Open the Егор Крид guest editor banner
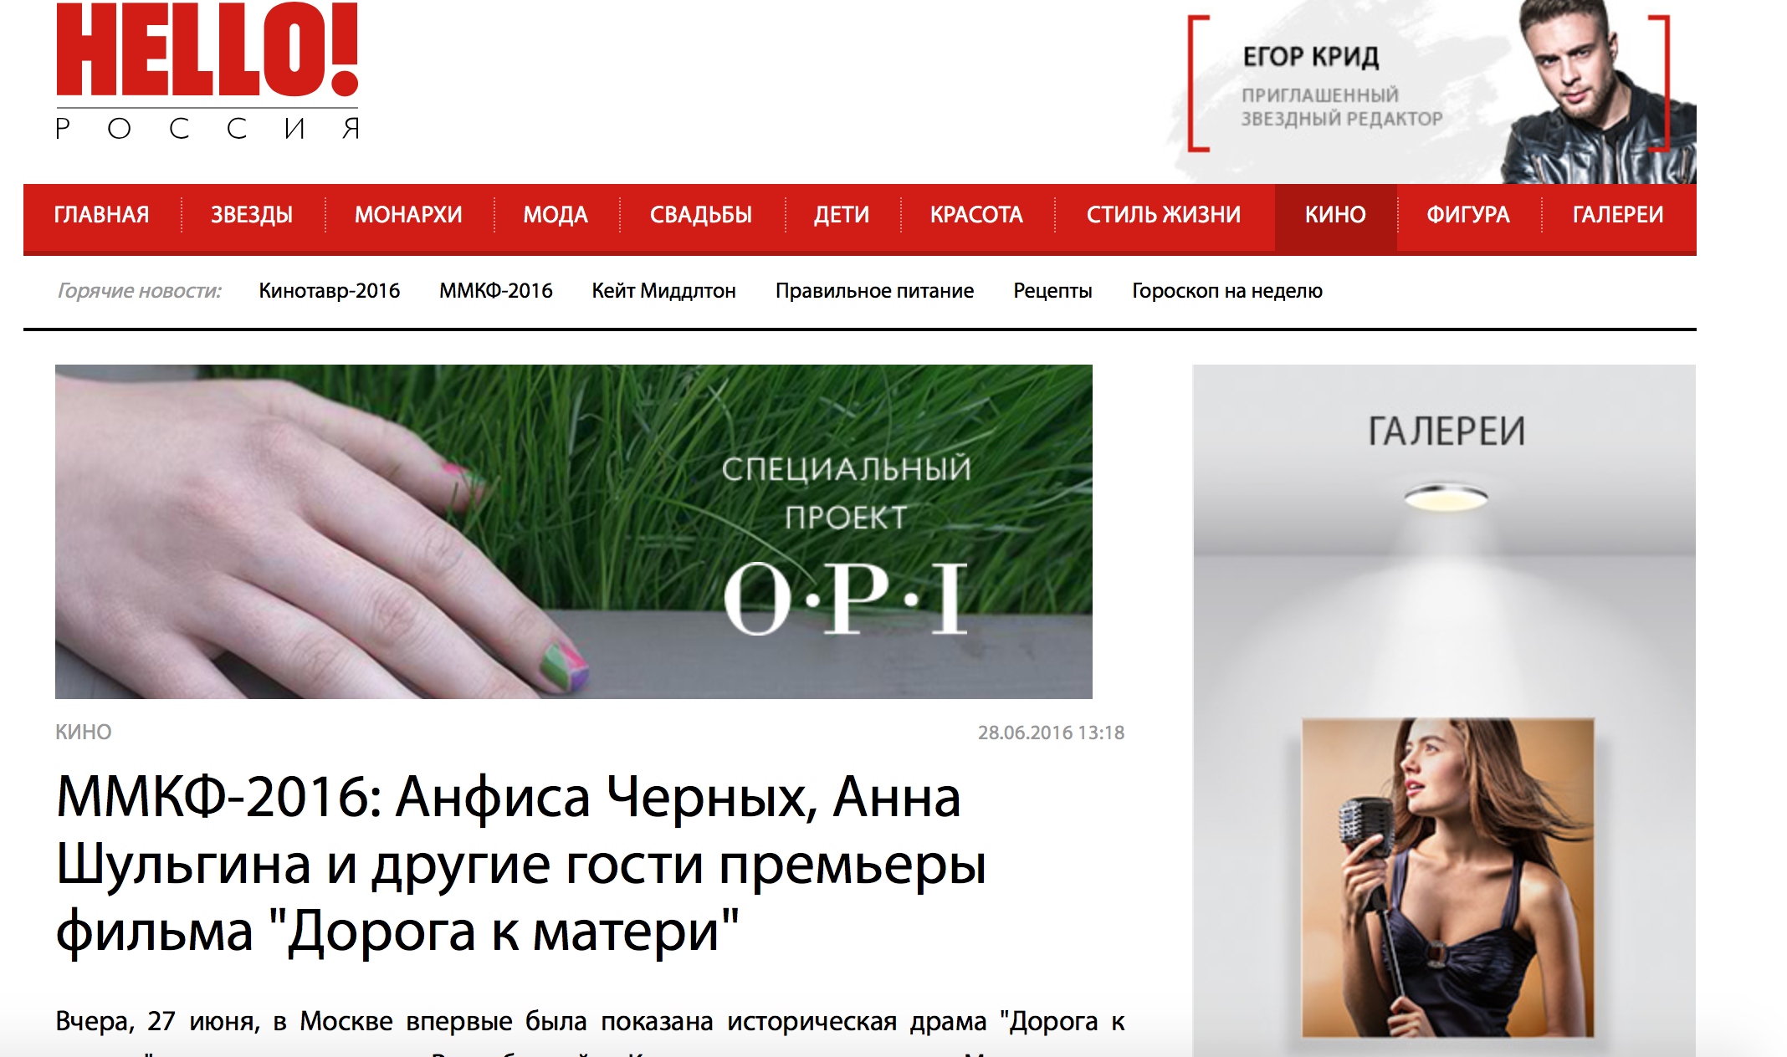Viewport: 1787px width, 1057px height. [x=1431, y=91]
